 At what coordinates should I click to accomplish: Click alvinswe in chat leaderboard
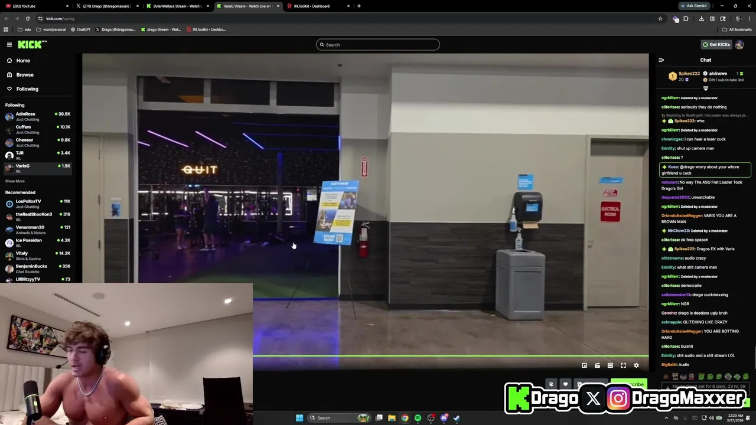coord(718,74)
